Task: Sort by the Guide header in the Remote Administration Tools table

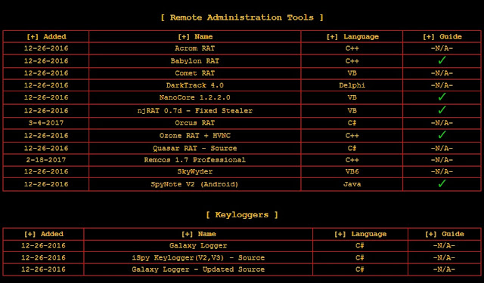Action: (x=442, y=37)
